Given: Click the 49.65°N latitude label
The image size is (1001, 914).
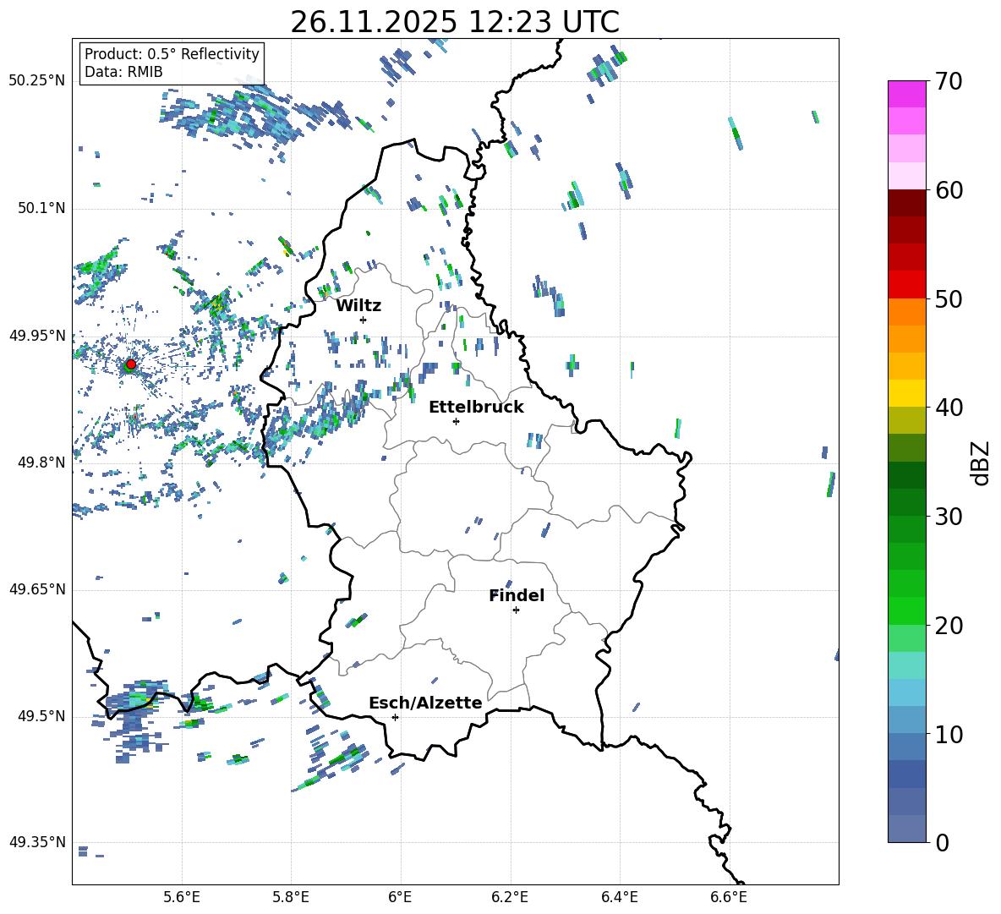Looking at the screenshot, I should [x=37, y=589].
